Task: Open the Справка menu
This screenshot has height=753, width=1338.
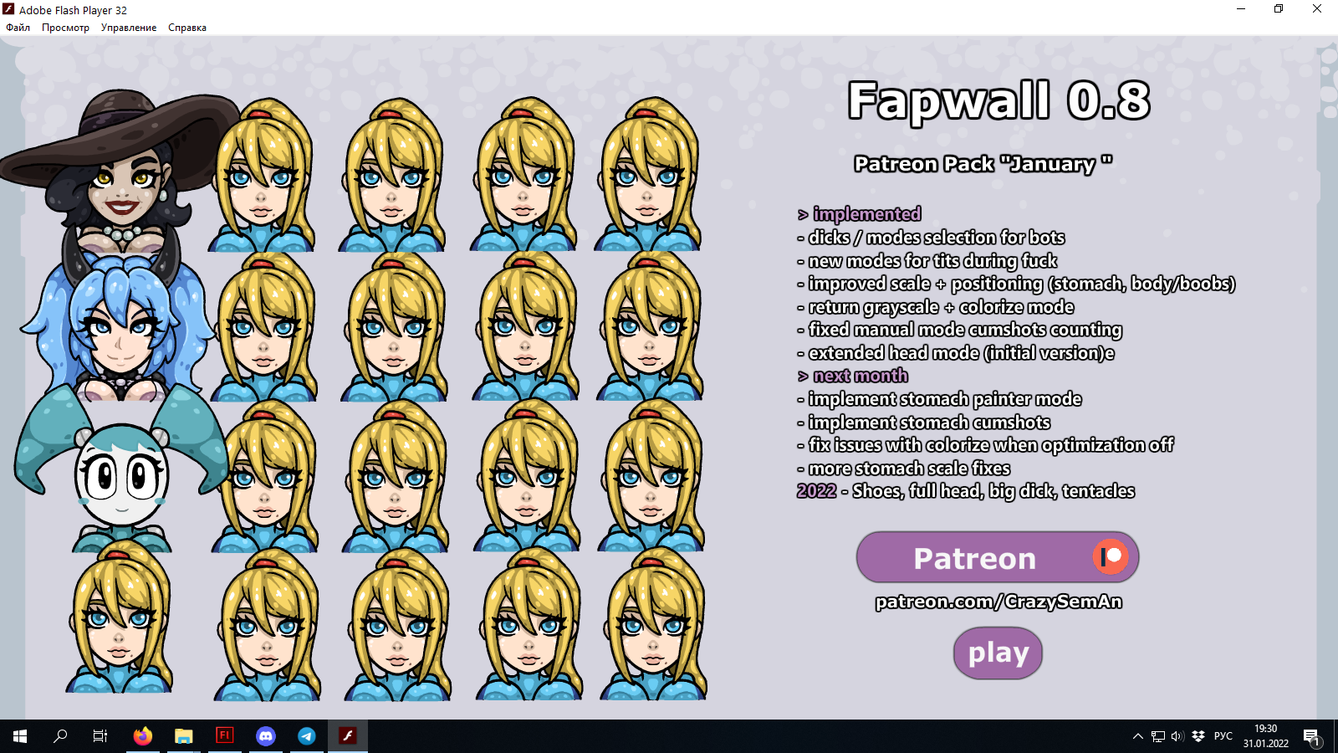Action: [187, 28]
